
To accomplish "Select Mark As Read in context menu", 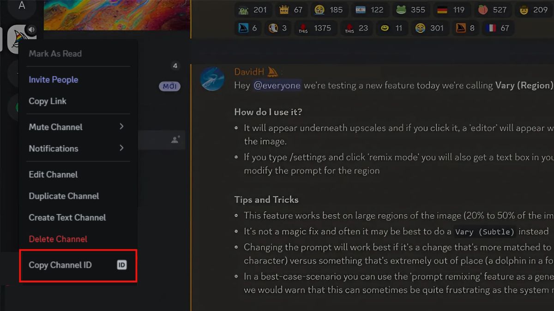I will (78, 53).
